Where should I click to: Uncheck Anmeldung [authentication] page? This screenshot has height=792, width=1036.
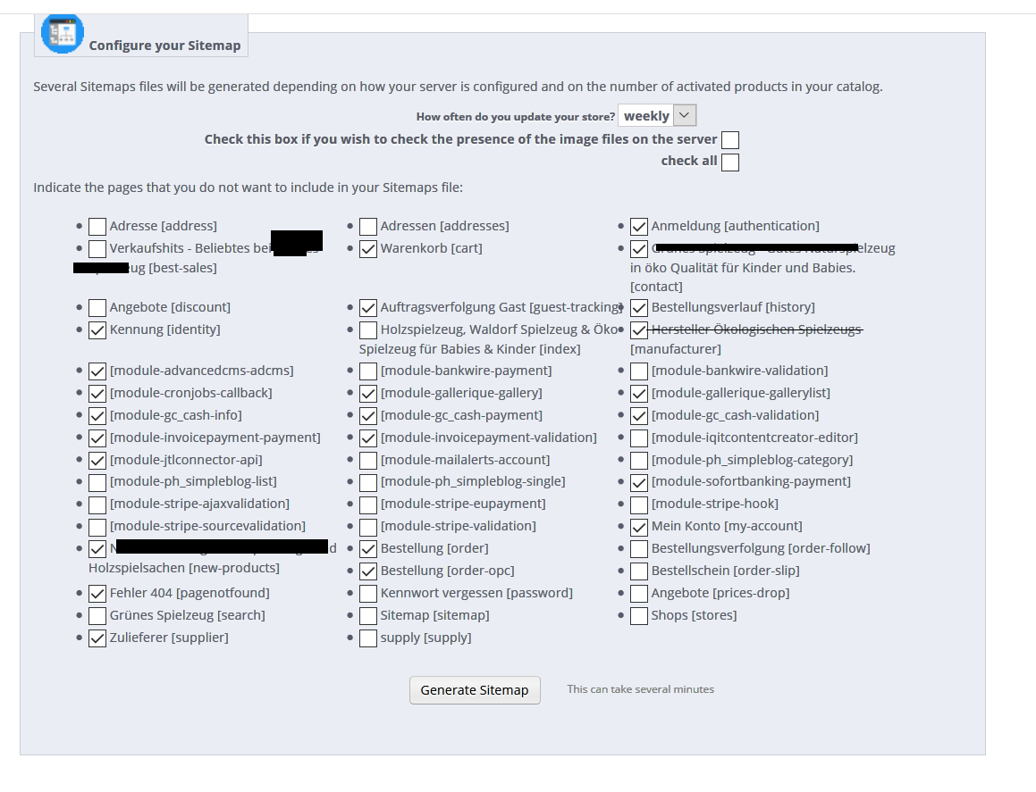pos(639,227)
